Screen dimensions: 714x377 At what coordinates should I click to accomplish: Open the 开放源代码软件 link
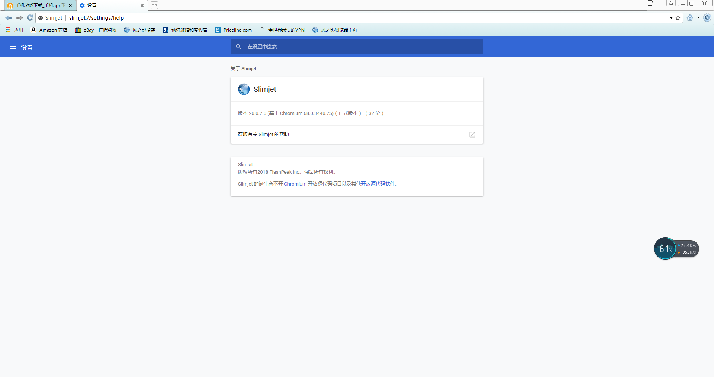(378, 184)
